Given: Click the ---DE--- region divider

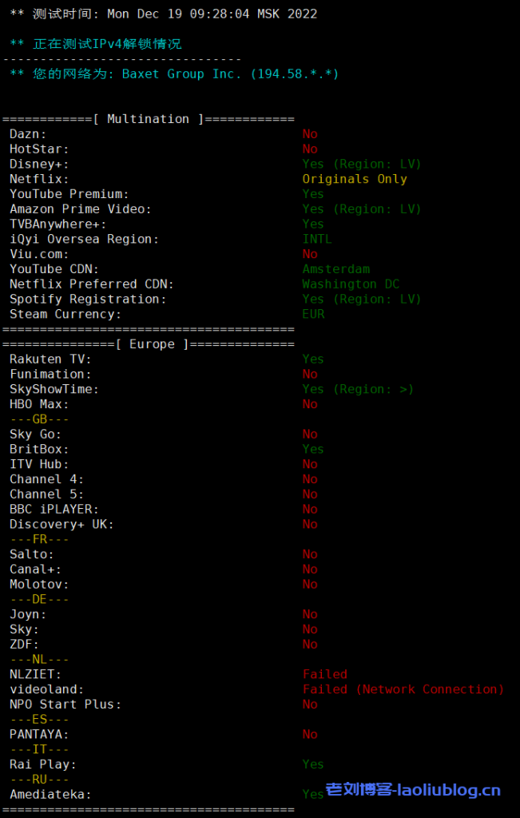Looking at the screenshot, I should [39, 599].
